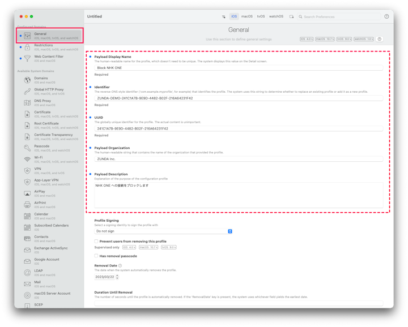Viewport: 408px width, 327px height.
Task: Click the 'Untitled' window title
Action: click(95, 16)
